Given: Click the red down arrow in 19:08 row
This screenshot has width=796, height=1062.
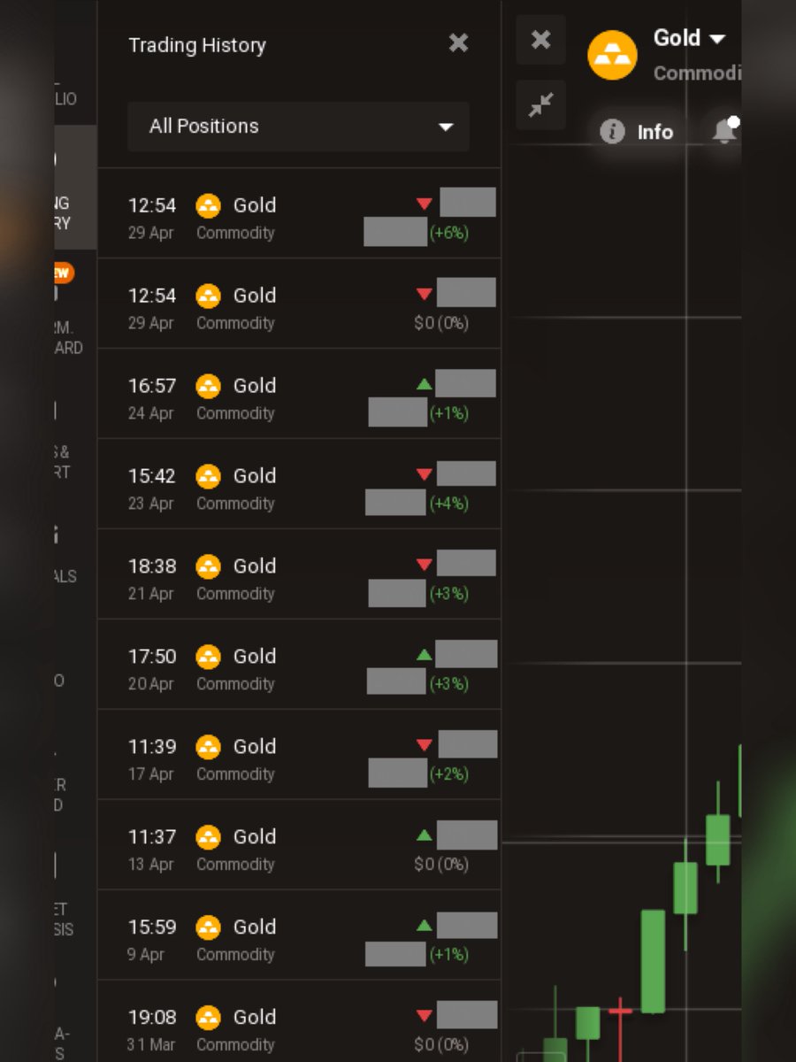Looking at the screenshot, I should [x=424, y=1017].
